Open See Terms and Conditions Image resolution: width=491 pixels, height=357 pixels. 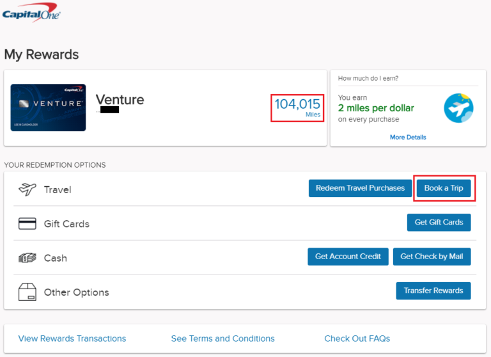[x=222, y=338]
